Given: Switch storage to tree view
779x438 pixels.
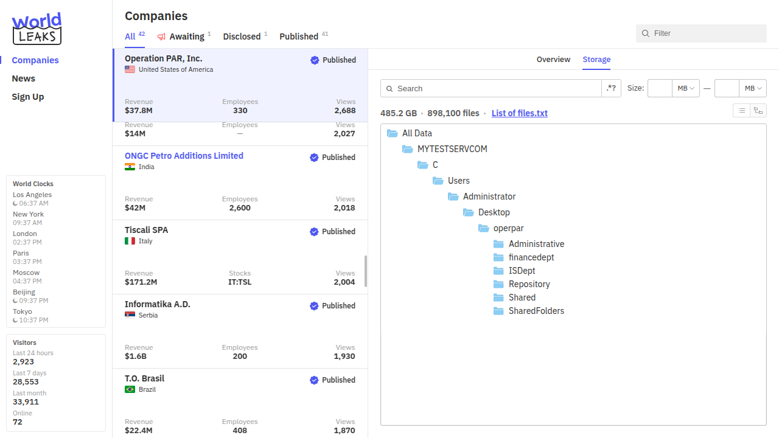Looking at the screenshot, I should click(758, 110).
